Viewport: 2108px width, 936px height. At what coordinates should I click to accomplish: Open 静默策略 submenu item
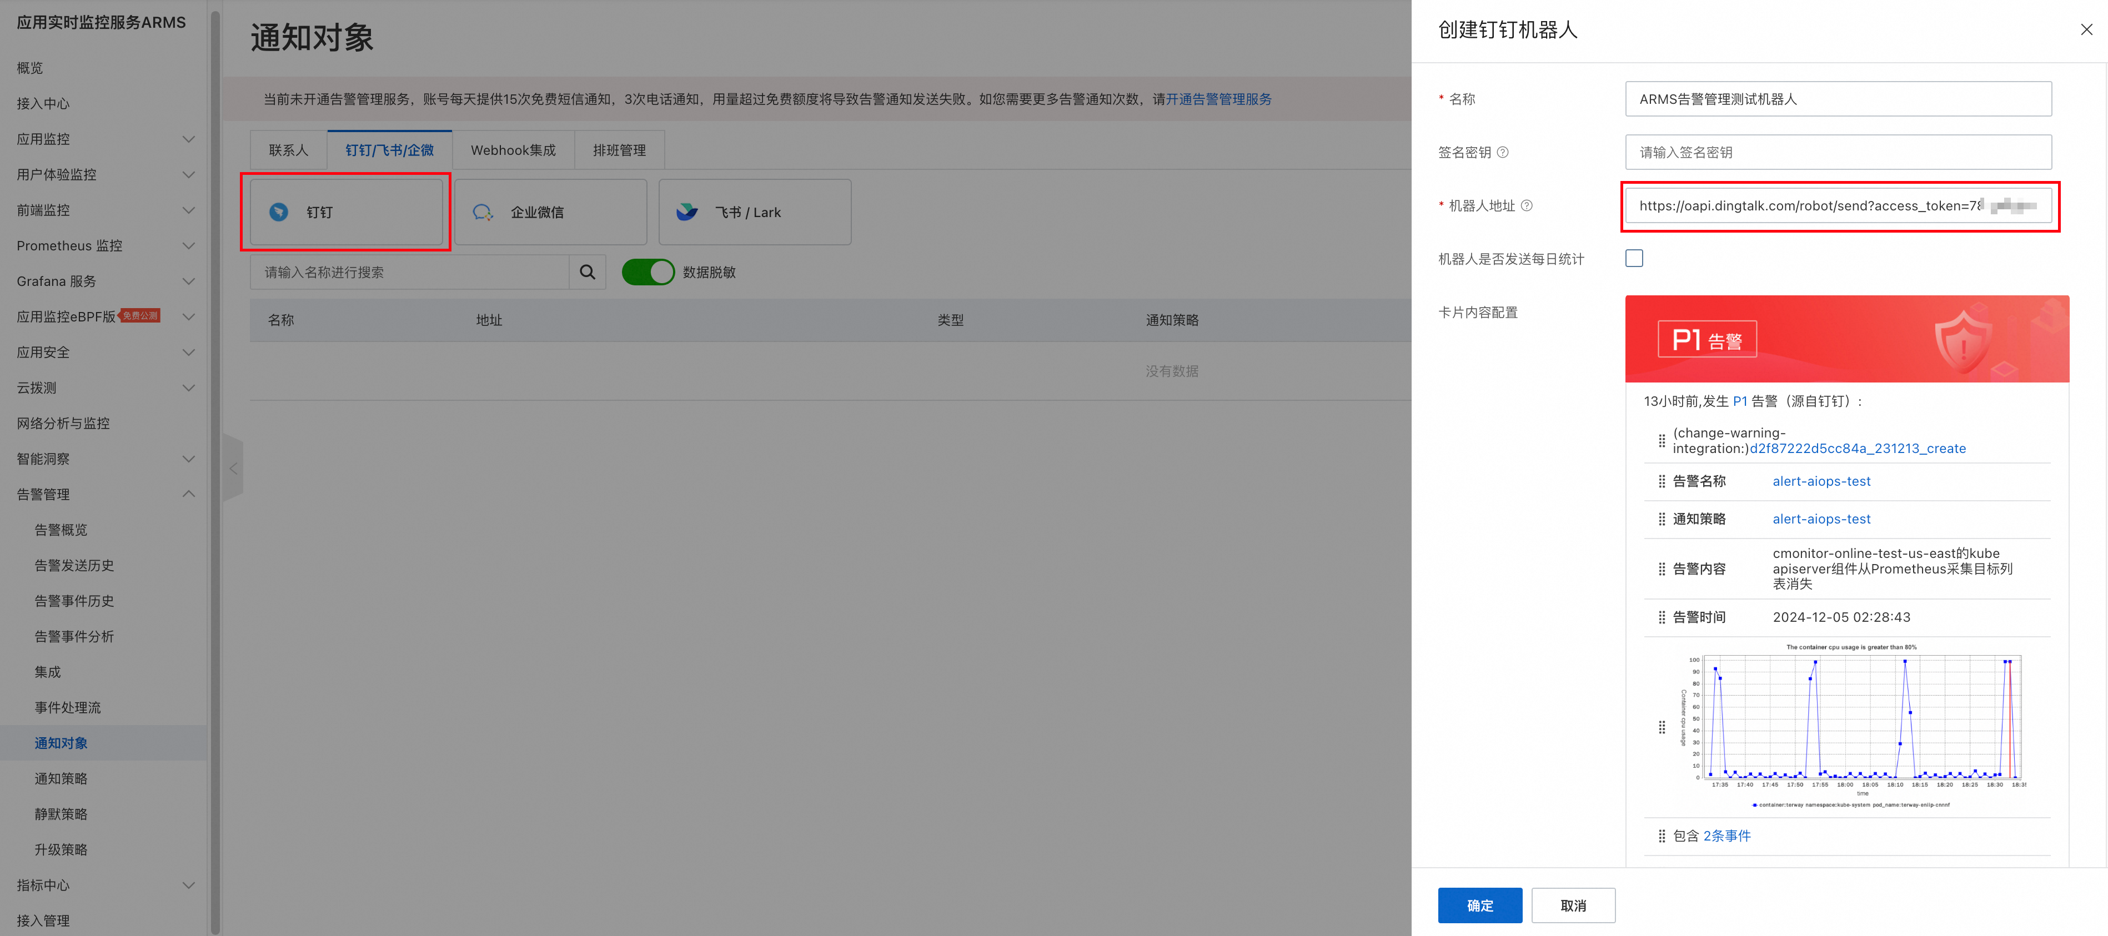pos(61,813)
